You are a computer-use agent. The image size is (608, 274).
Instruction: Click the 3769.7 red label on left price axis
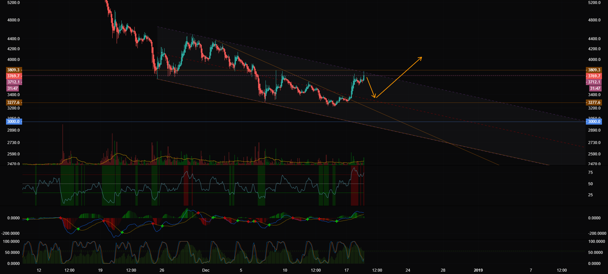[14, 76]
